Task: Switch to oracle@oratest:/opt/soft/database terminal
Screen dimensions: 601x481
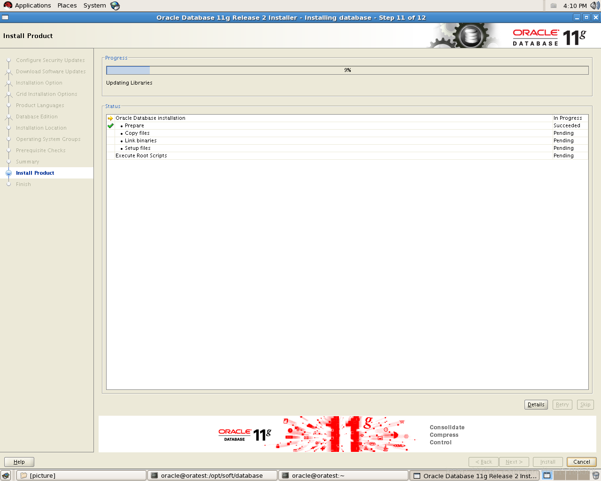Action: (212, 475)
